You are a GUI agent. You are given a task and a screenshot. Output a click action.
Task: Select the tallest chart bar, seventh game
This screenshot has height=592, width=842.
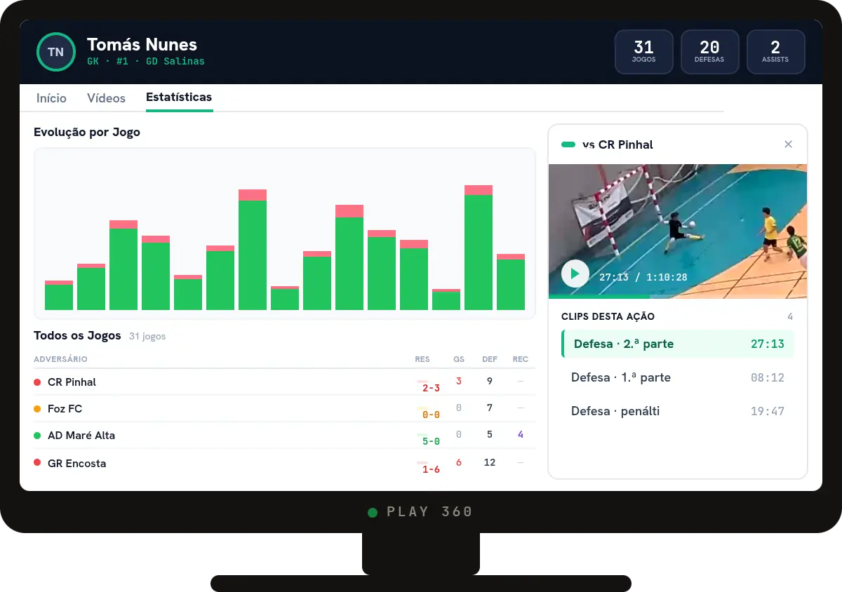253,250
